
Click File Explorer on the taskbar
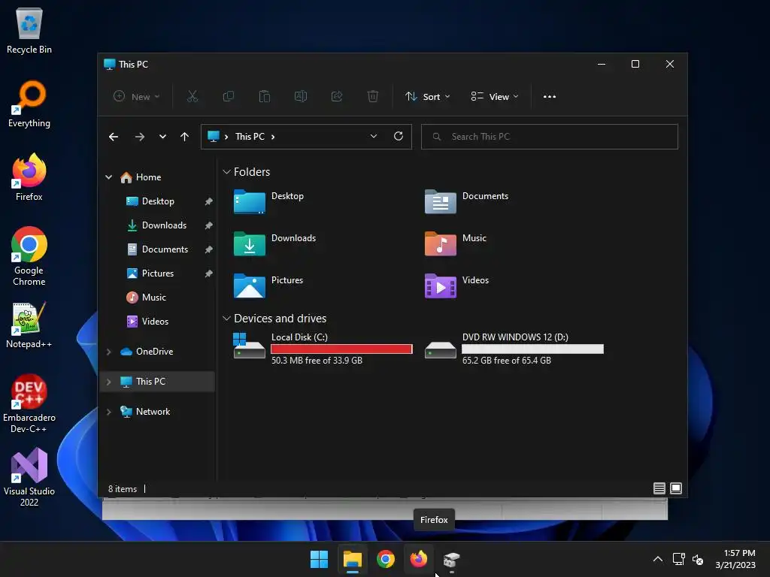352,559
